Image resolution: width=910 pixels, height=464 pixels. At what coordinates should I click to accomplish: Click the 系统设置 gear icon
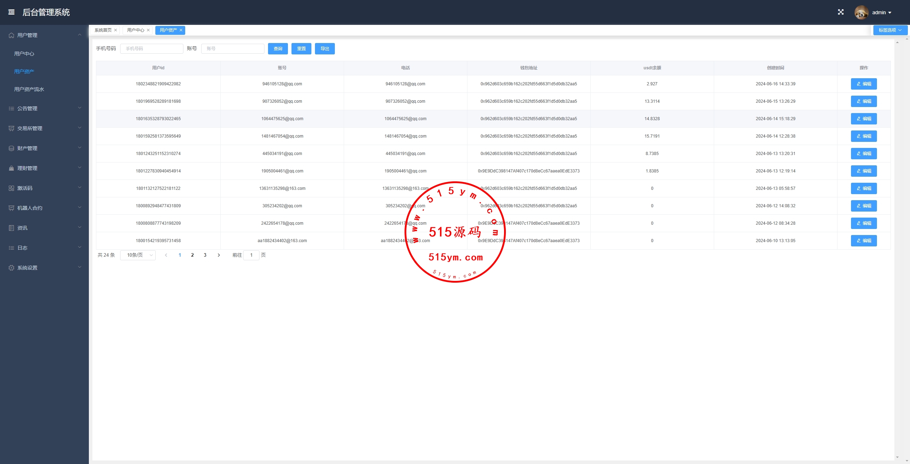pyautogui.click(x=11, y=268)
